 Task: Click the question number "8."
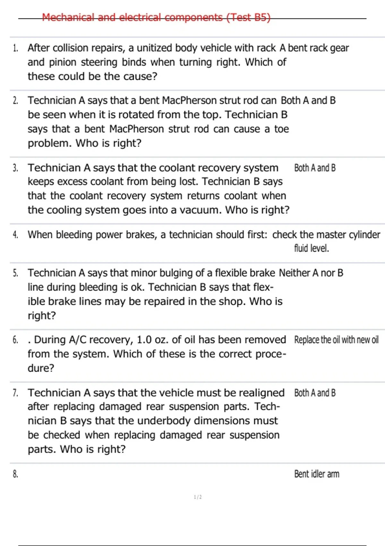coord(15,474)
